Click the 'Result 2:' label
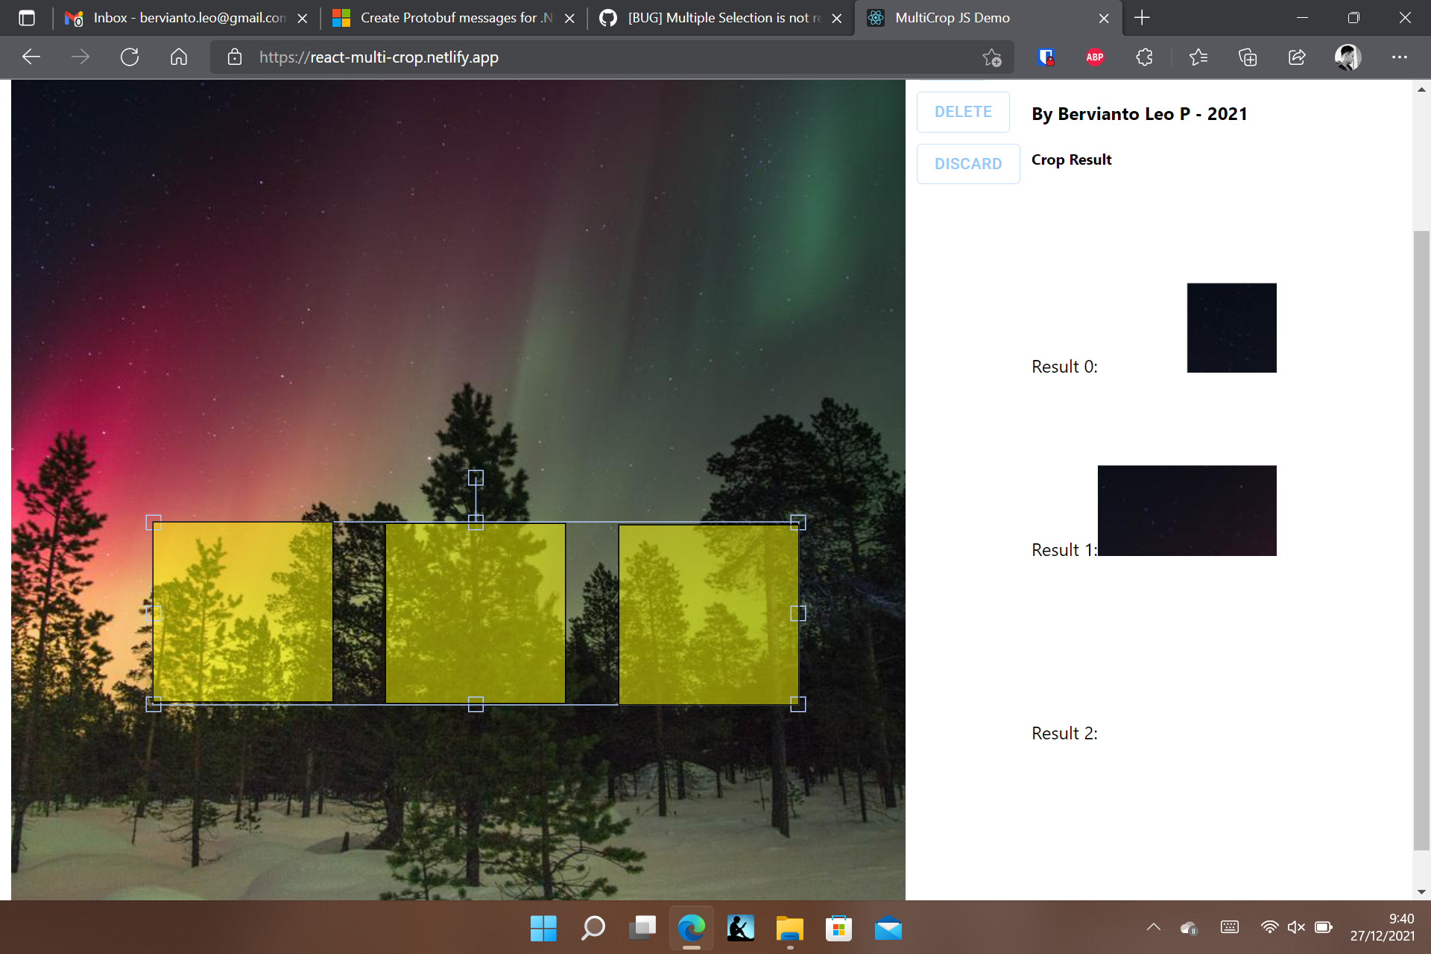The height and width of the screenshot is (954, 1431). tap(1064, 733)
